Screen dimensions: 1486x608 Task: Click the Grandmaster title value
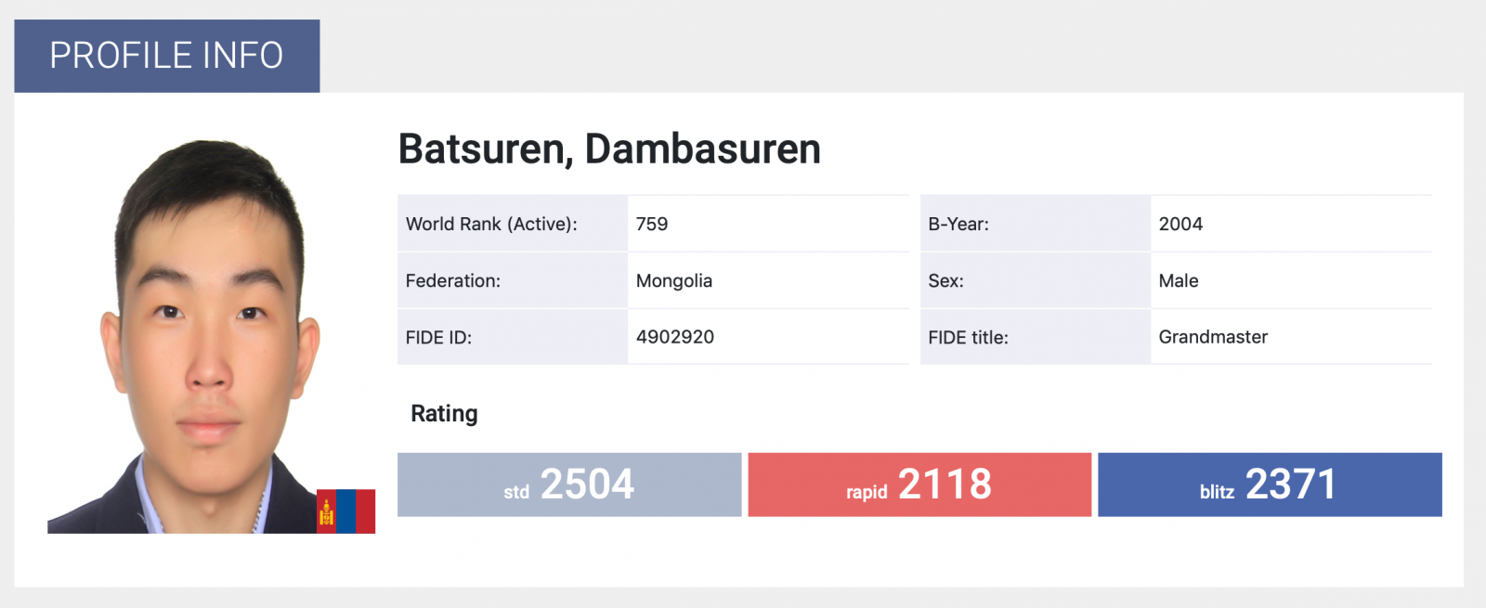click(1213, 337)
